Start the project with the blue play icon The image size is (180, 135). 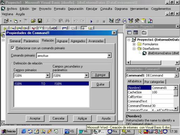pos(91,21)
